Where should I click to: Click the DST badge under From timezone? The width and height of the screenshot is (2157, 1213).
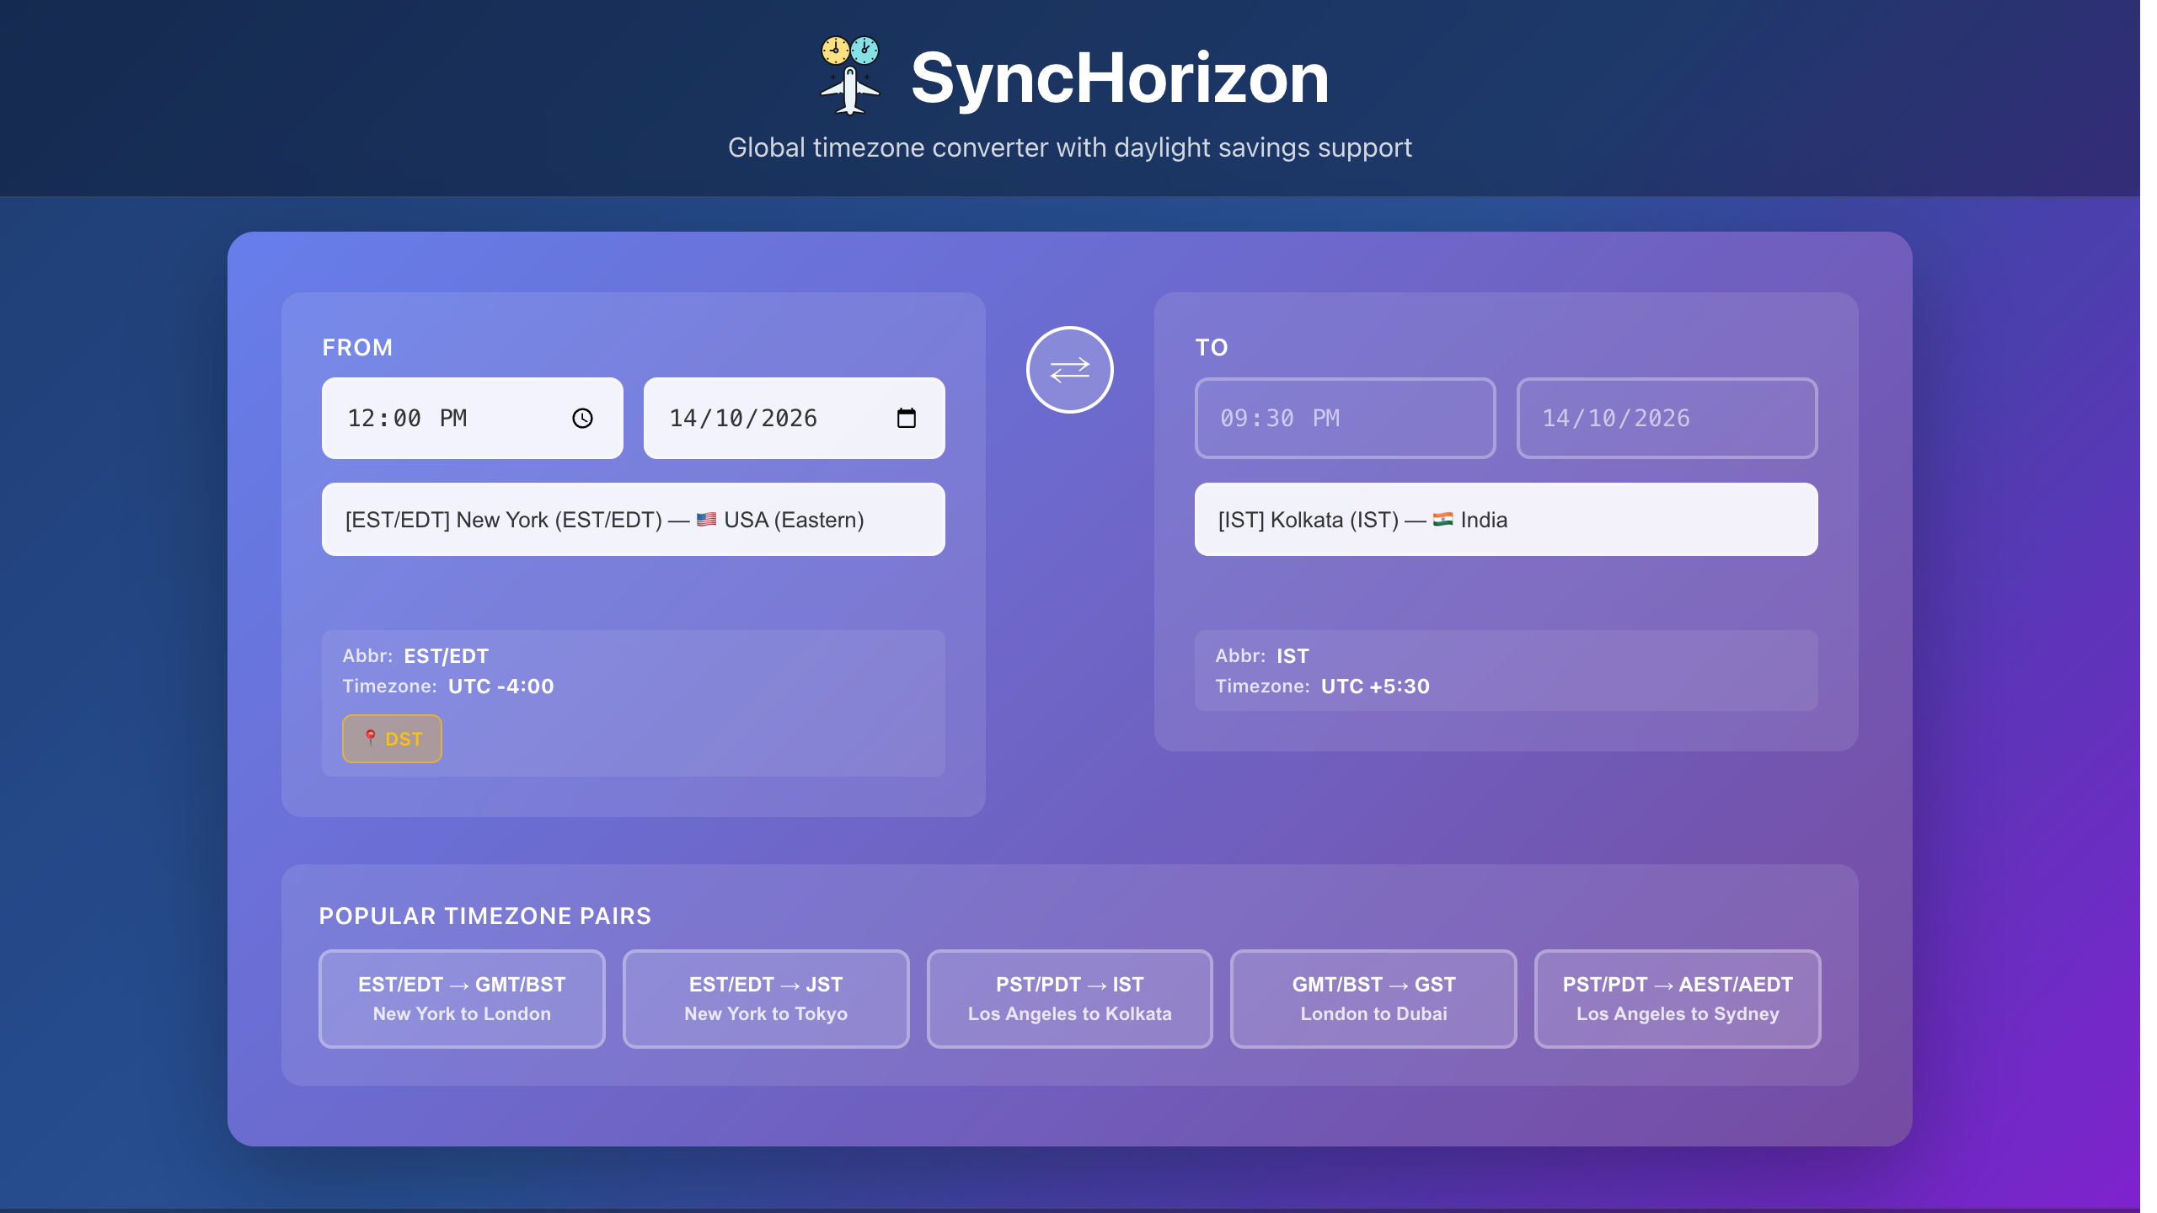click(x=392, y=739)
